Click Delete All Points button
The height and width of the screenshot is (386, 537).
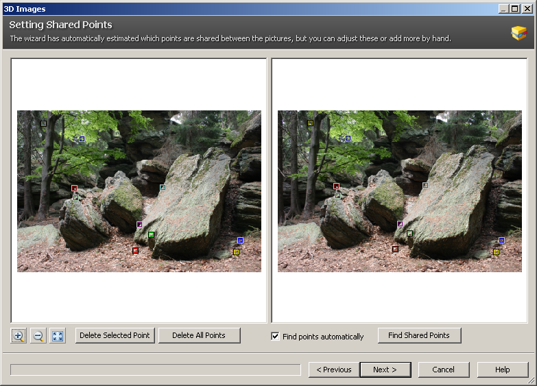[x=199, y=335]
